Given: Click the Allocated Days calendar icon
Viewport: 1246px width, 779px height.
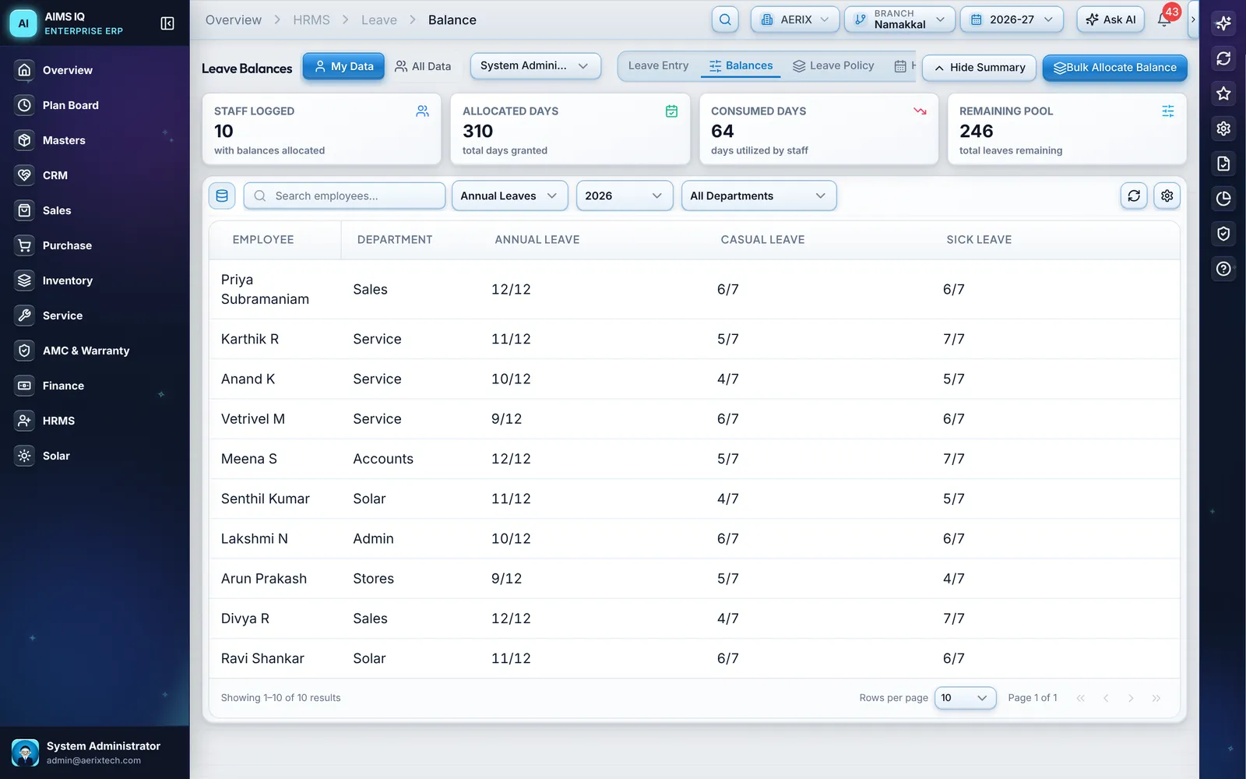Looking at the screenshot, I should tap(671, 111).
